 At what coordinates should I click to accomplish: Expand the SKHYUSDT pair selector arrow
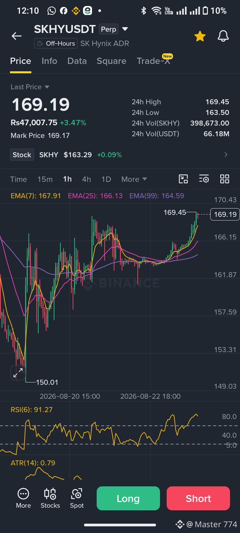click(125, 29)
